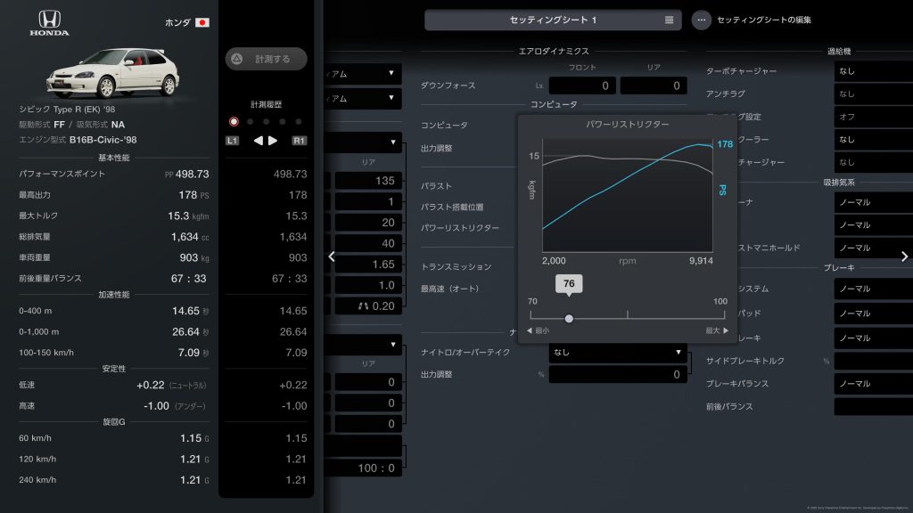Expand the dropdown below the 0.20 field
913x513 pixels.
click(364, 345)
